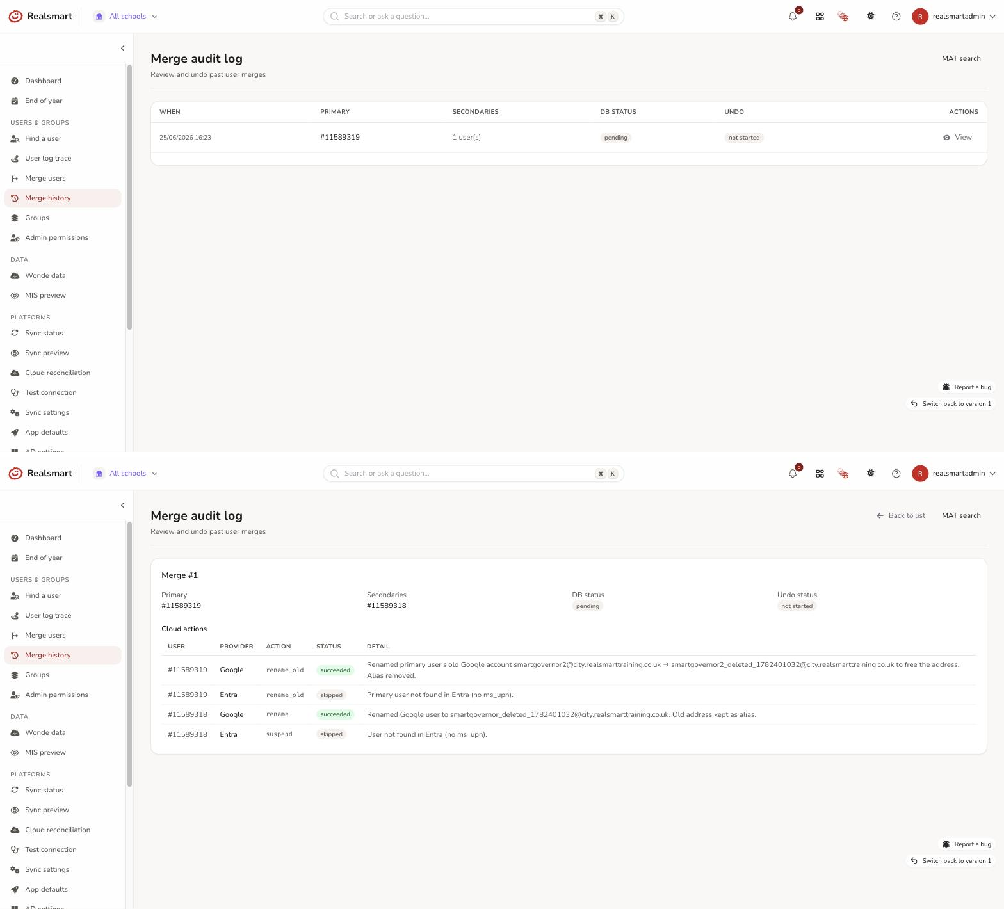The height and width of the screenshot is (909, 1004).
Task: Click Wonde data cloud icon in upper sidebar
Action: click(x=15, y=276)
